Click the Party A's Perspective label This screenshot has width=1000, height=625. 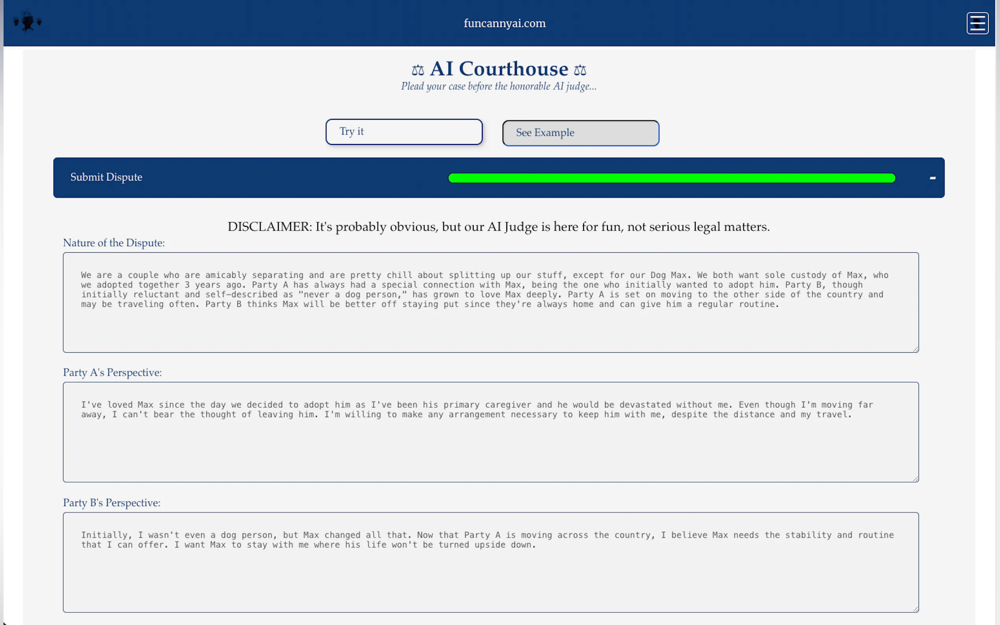[x=112, y=372]
